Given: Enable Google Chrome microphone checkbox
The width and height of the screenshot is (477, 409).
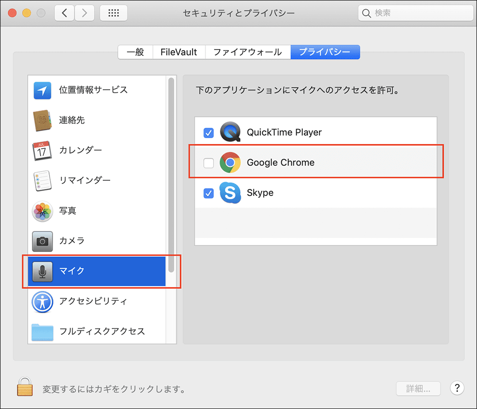Looking at the screenshot, I should click(209, 163).
